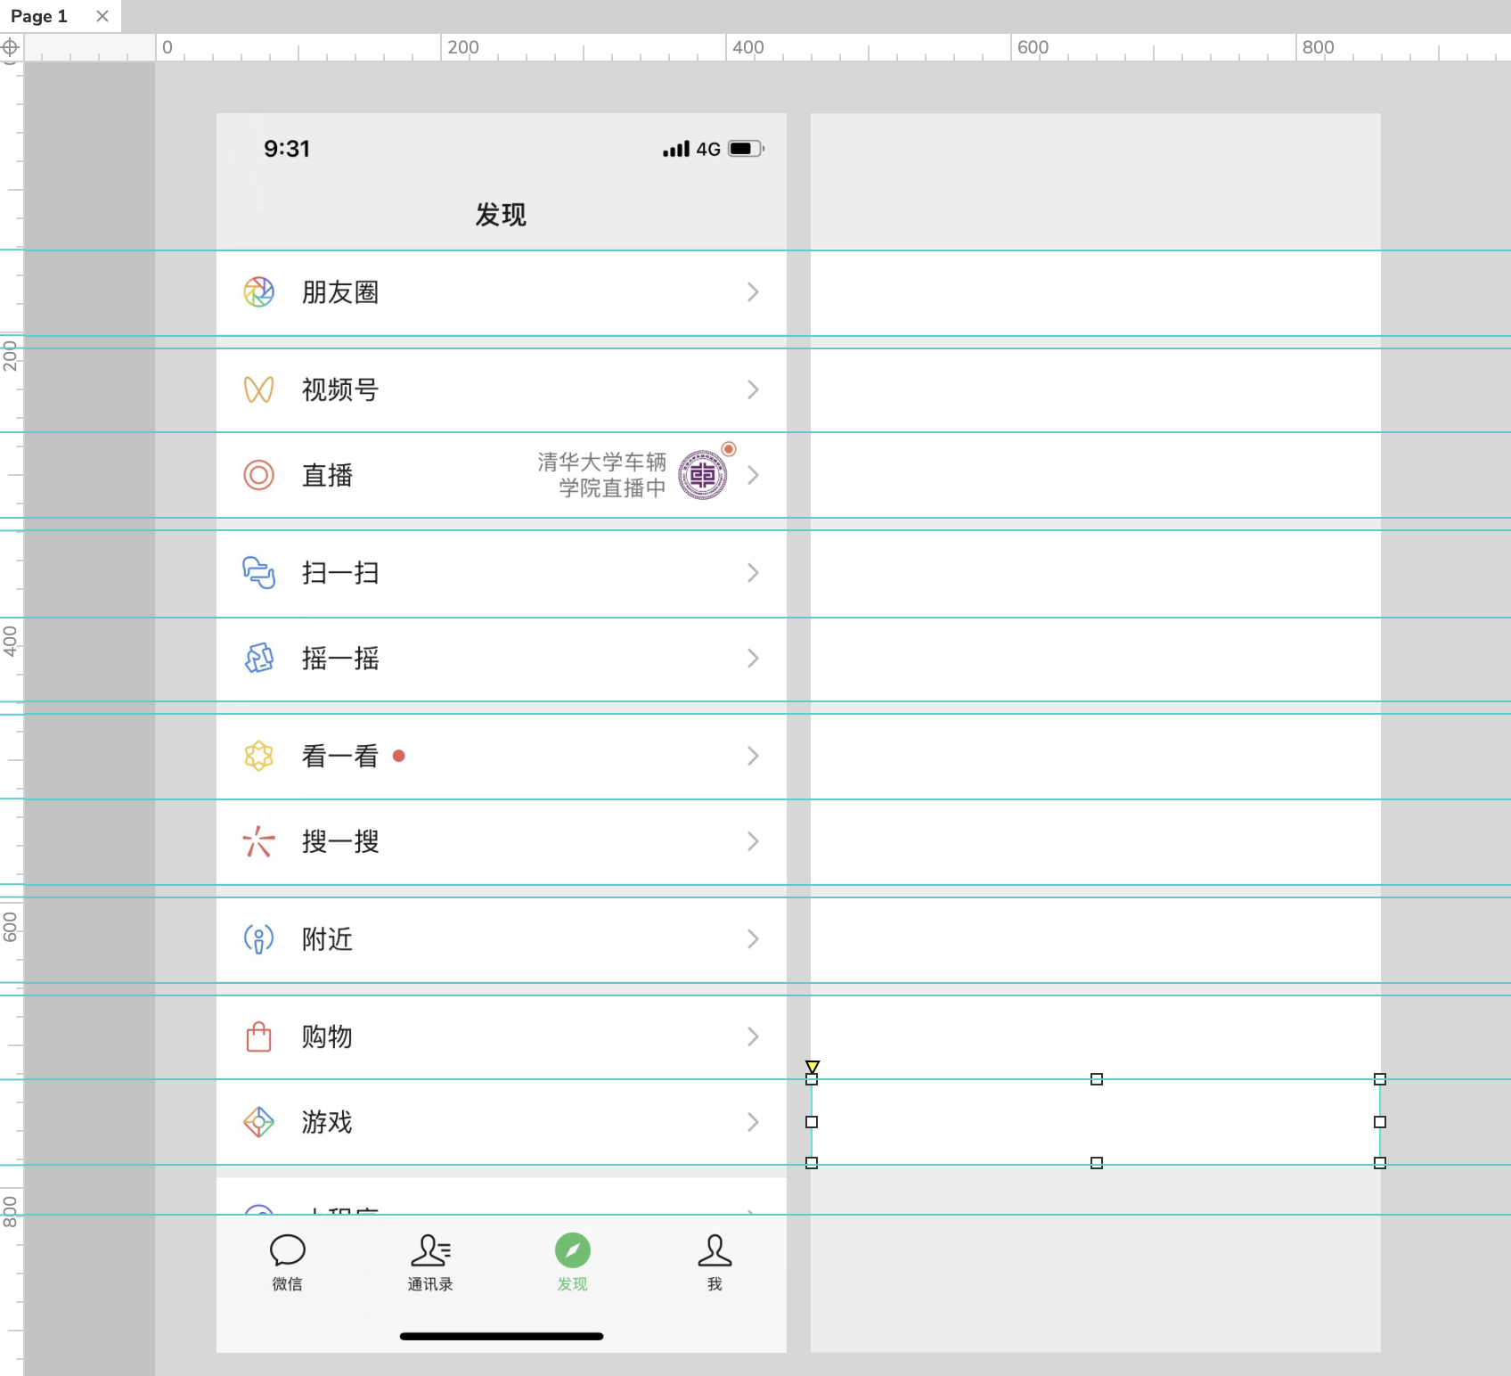
Task: Click the 发现 page title
Action: point(501,215)
